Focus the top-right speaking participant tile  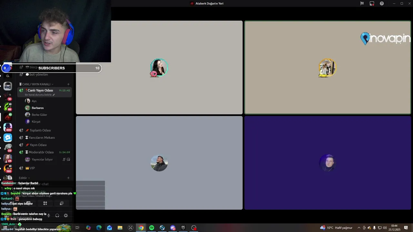327,67
